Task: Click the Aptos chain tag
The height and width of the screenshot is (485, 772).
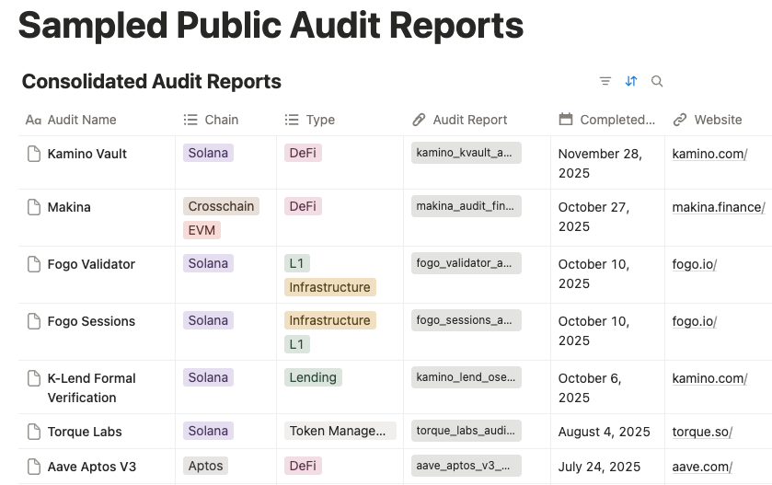Action: point(205,466)
